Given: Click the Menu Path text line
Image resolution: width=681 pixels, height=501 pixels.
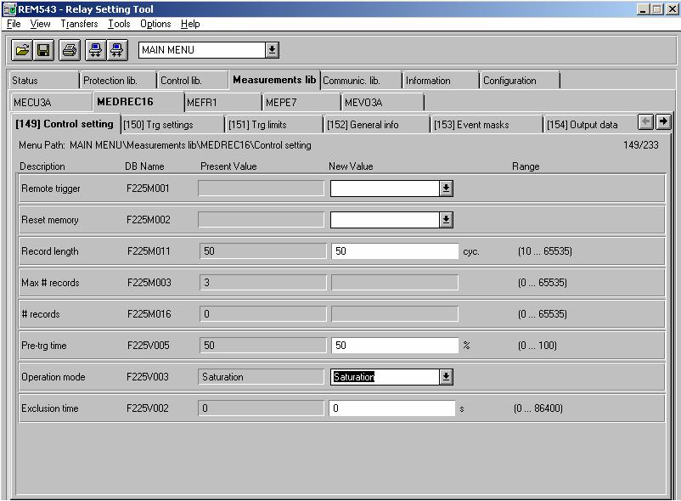Looking at the screenshot, I should coord(165,145).
